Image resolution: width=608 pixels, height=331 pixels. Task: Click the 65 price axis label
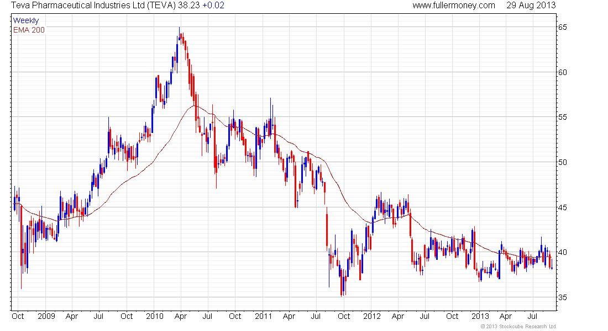tap(562, 27)
